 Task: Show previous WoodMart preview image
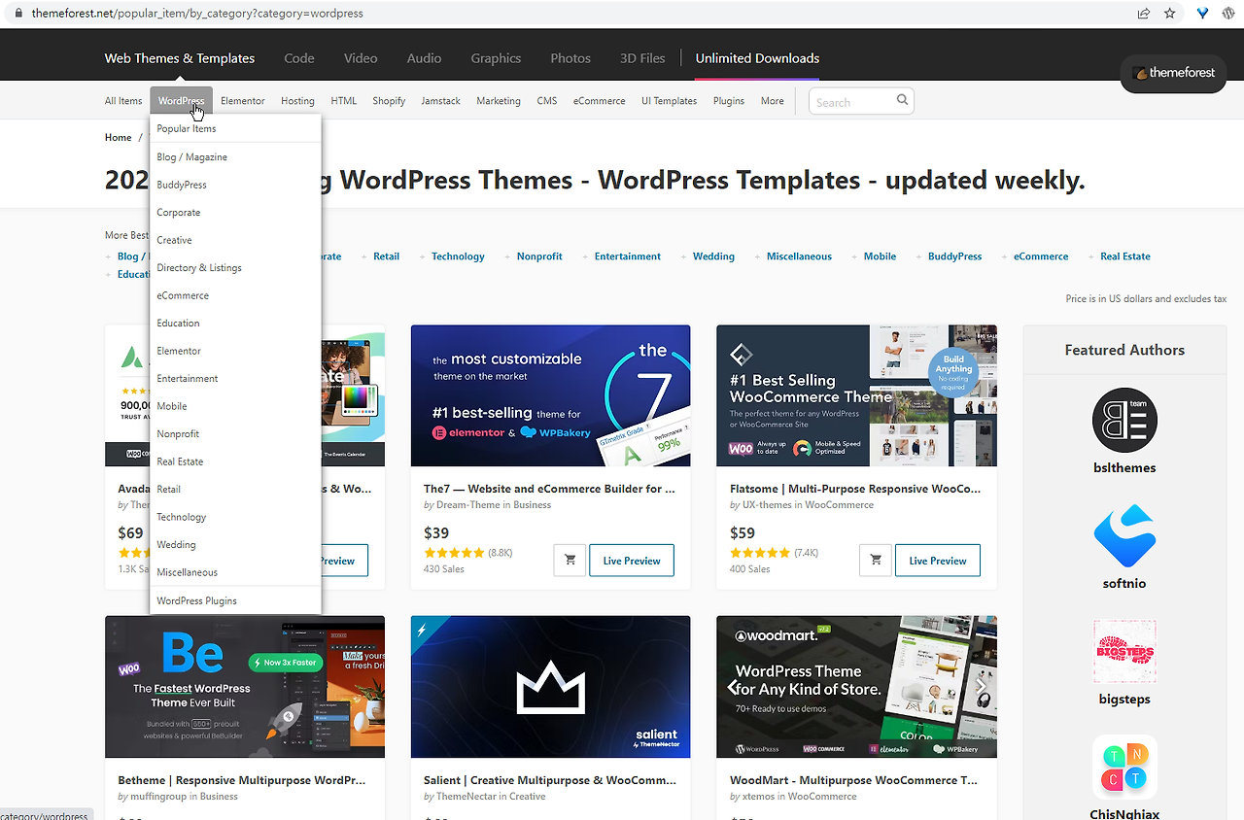click(x=733, y=687)
